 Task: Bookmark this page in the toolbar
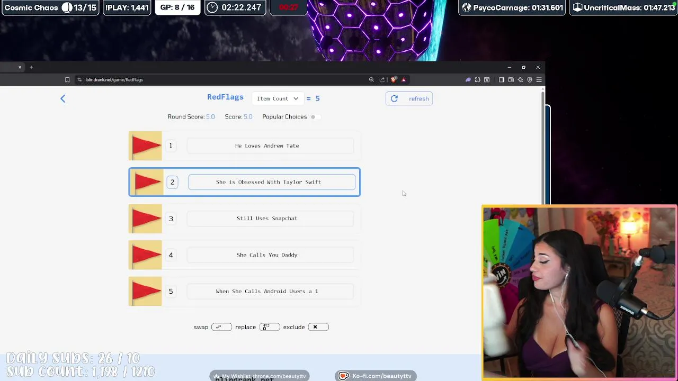tap(67, 80)
